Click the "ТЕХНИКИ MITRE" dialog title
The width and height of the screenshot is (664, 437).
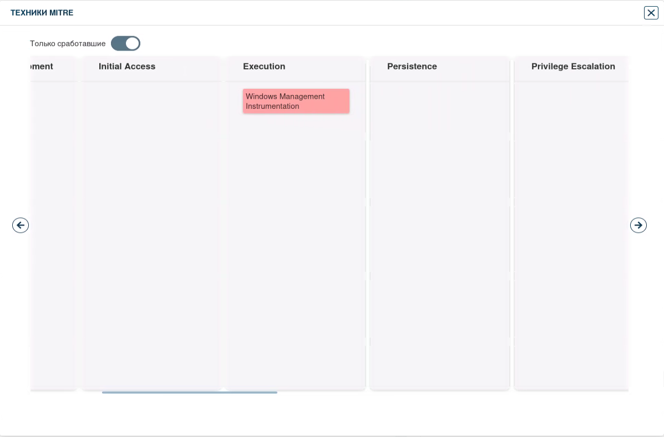[x=42, y=13]
